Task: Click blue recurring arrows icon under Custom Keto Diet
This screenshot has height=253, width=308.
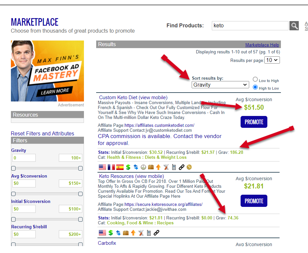Action: (x=136, y=167)
